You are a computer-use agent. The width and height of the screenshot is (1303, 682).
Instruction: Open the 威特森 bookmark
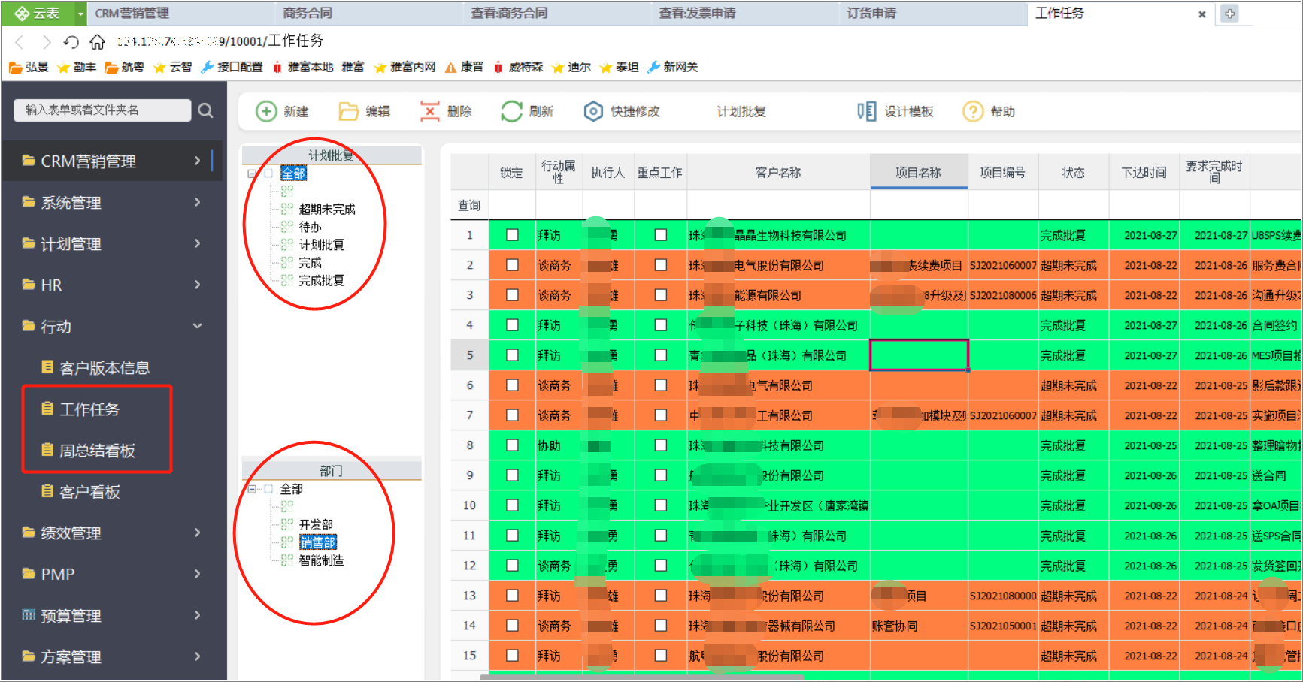(518, 67)
